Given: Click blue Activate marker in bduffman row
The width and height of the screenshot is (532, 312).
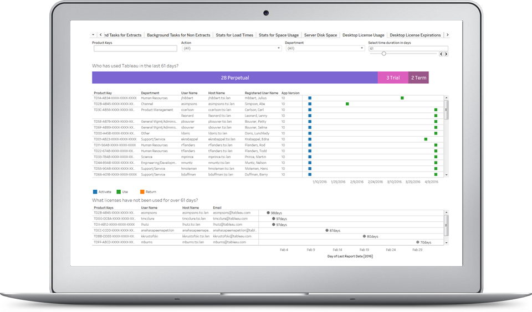Looking at the screenshot, I should tap(310, 174).
